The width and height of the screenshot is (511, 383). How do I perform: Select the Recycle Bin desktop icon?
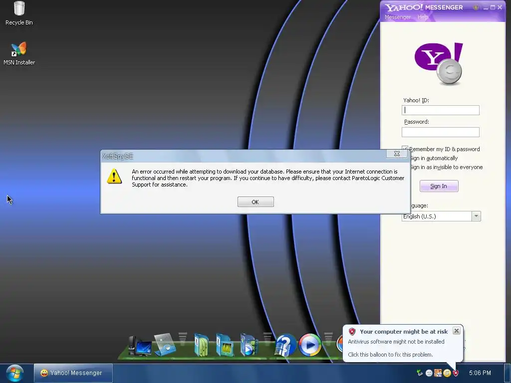point(19,13)
